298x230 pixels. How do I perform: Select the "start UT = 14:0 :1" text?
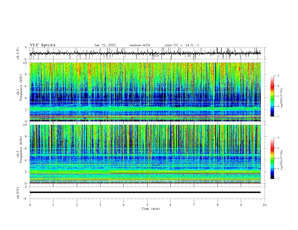pyautogui.click(x=182, y=45)
